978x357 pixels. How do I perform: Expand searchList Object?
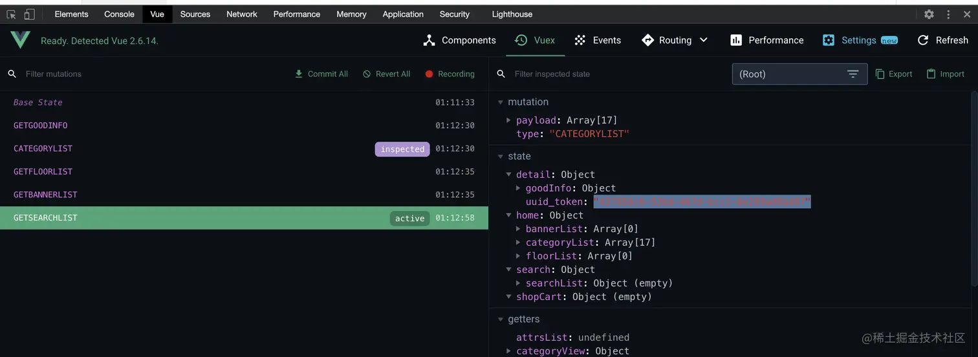pyautogui.click(x=518, y=283)
